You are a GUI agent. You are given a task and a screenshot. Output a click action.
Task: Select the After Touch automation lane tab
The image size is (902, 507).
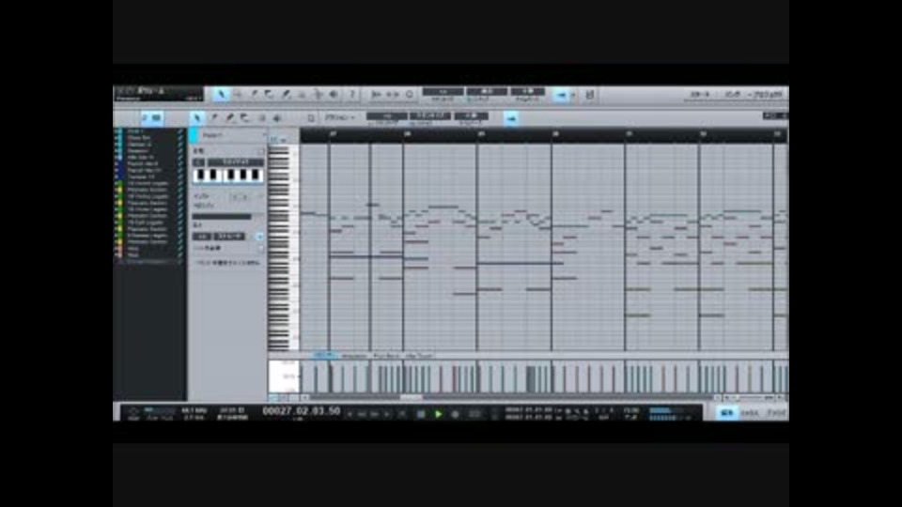419,356
